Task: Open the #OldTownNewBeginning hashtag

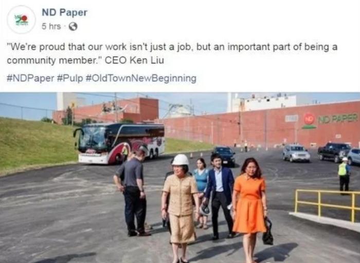Action: click(141, 78)
